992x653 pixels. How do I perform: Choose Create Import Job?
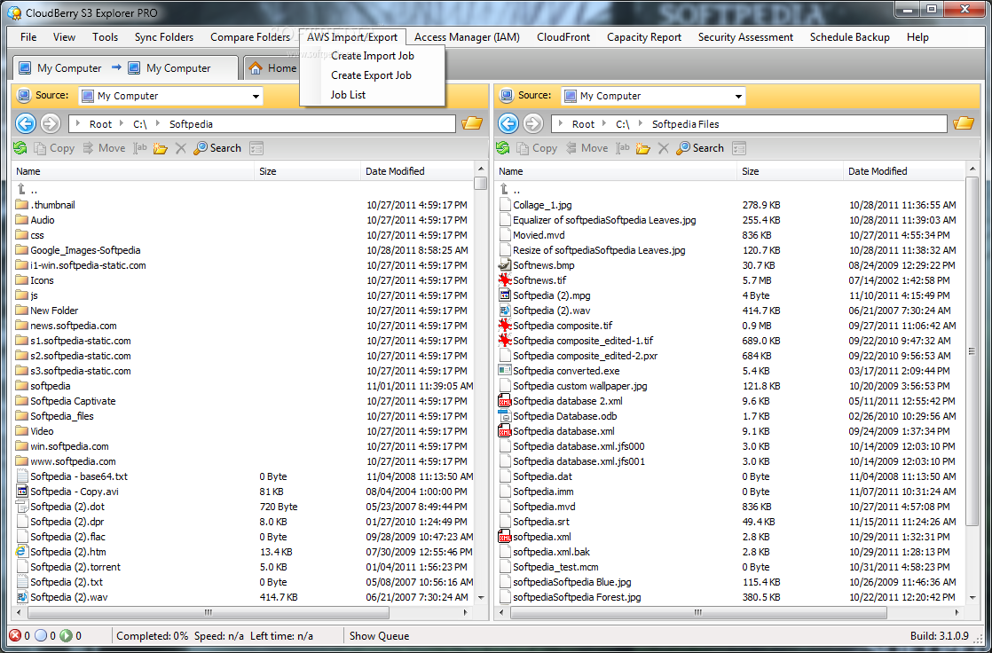pos(373,56)
